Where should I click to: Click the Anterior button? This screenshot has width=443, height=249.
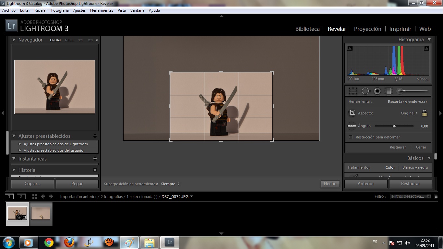click(x=366, y=184)
